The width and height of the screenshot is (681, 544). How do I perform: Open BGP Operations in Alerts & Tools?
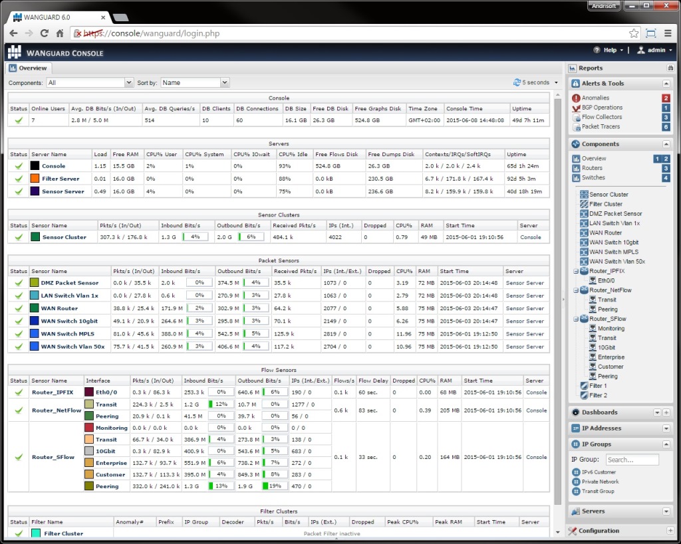[x=602, y=108]
